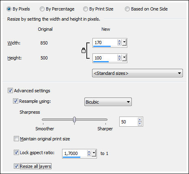Decrease Sharpness value with down spinner

(x=140, y=123)
